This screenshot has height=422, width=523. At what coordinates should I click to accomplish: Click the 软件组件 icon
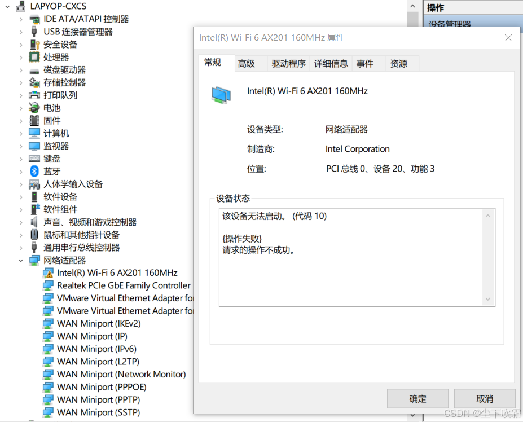pyautogui.click(x=34, y=209)
